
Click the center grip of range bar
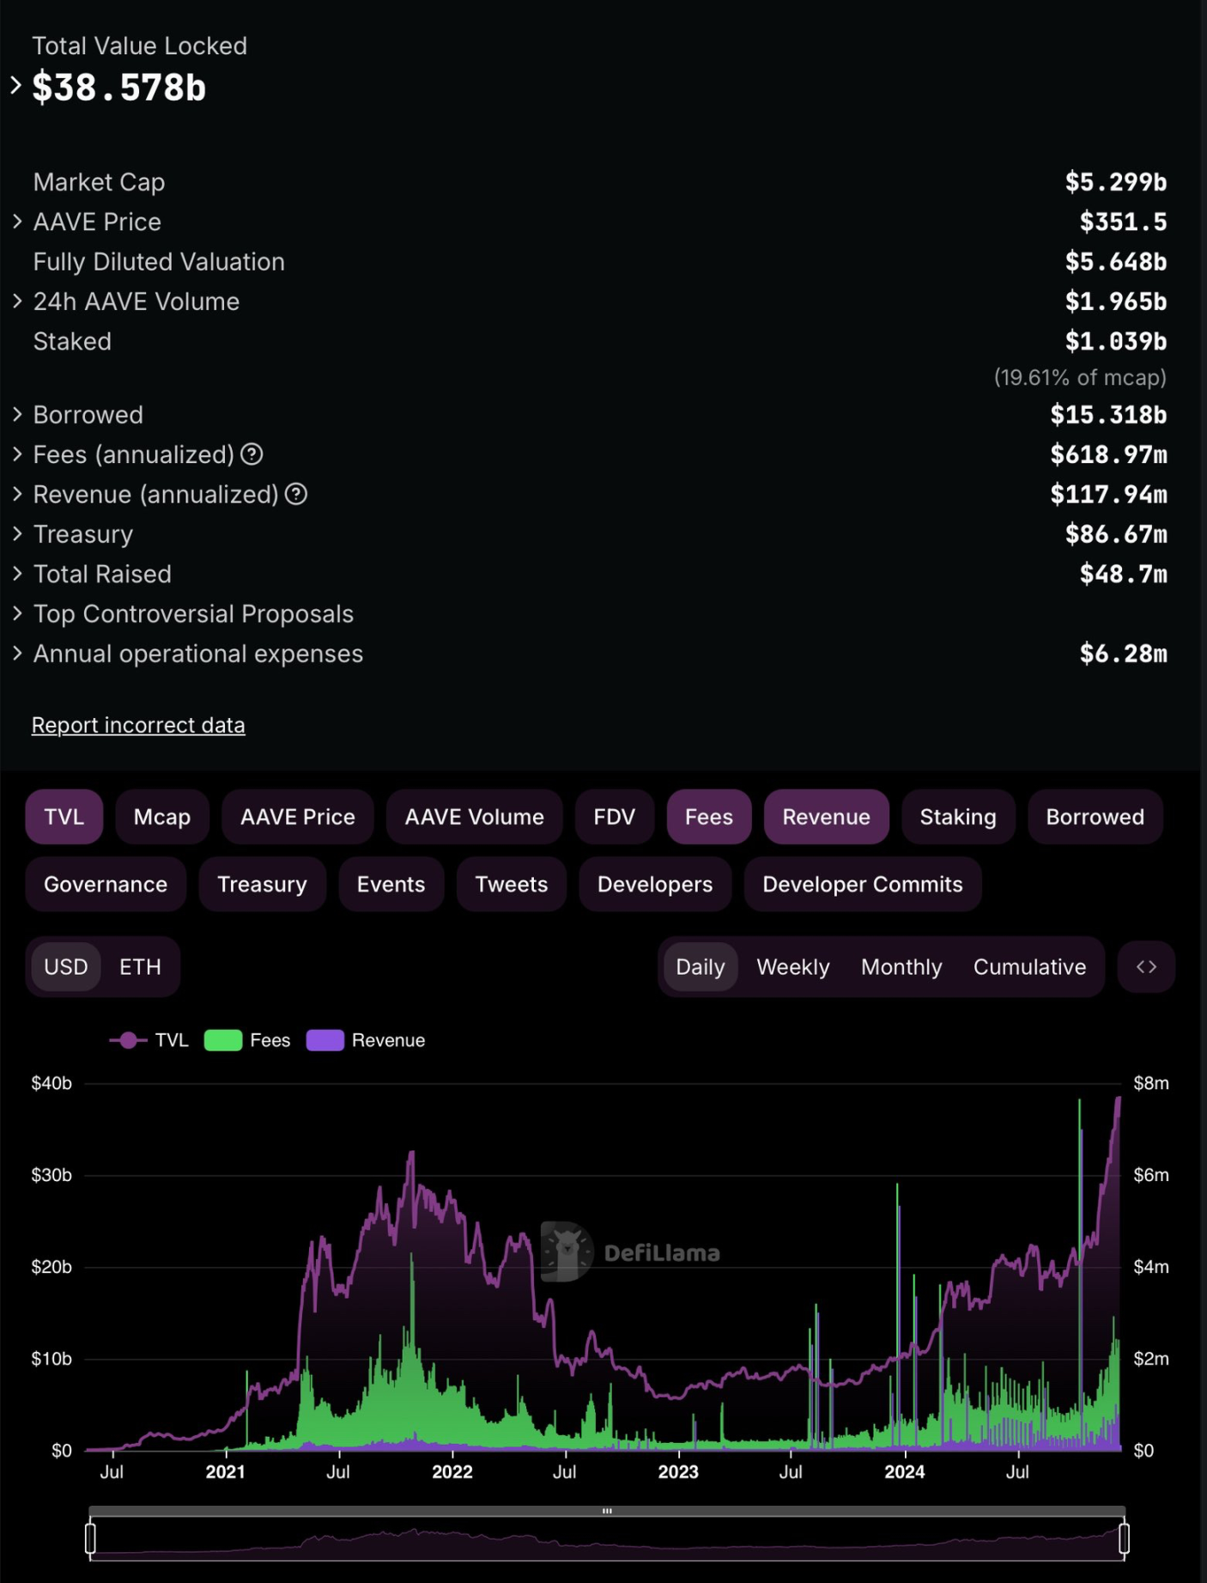coord(607,1511)
